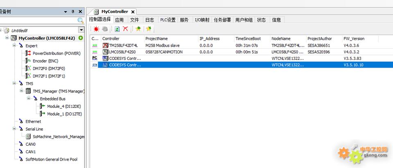
Task: Select SoftMotion General Drive Pool
Action: point(52,159)
